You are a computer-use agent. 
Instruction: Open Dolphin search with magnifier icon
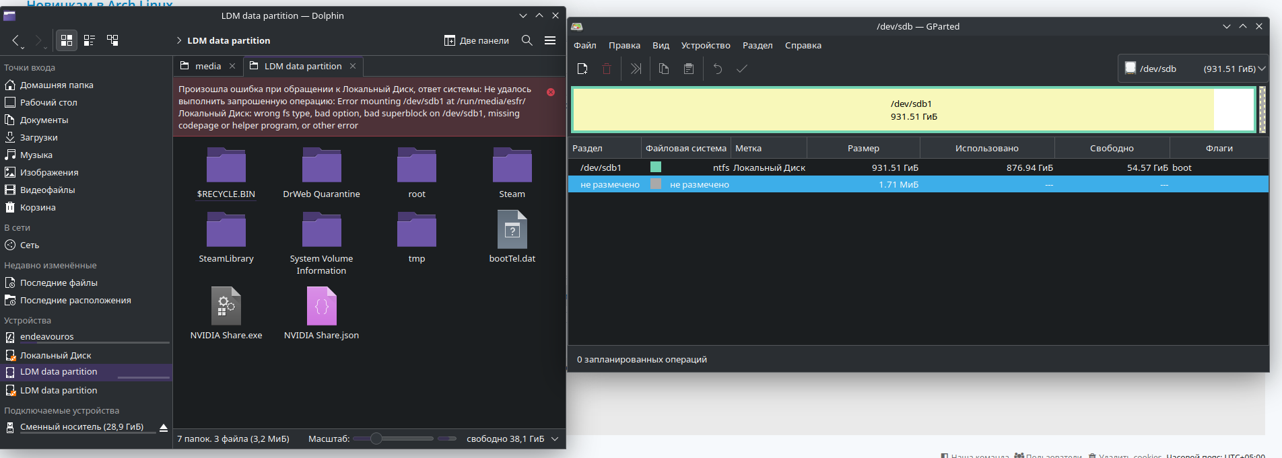(x=527, y=40)
